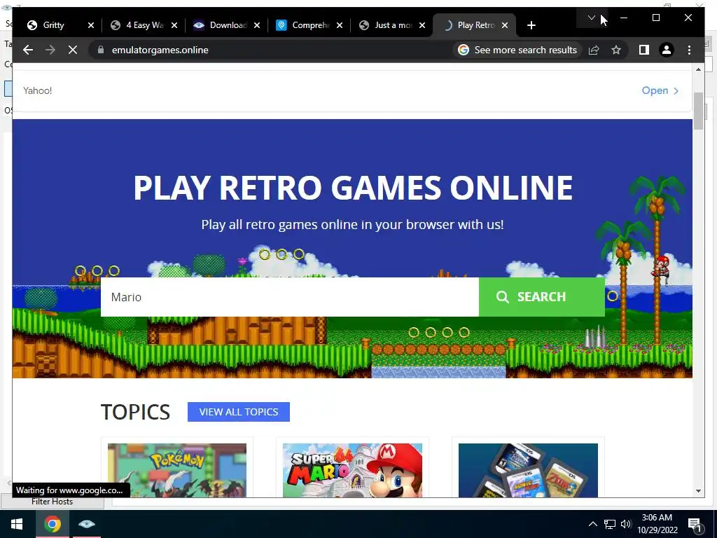Share this page icon
717x538 pixels.
pos(594,50)
